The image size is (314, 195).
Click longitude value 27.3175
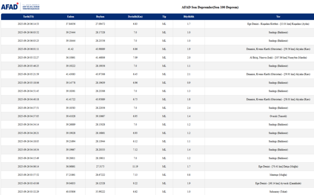point(100,167)
